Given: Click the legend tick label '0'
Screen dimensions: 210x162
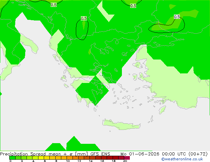Looking at the screenshot, I should coord(11,161).
